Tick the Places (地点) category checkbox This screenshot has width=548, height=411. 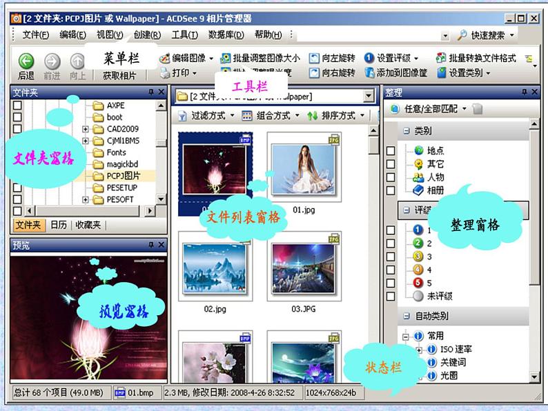pos(391,150)
